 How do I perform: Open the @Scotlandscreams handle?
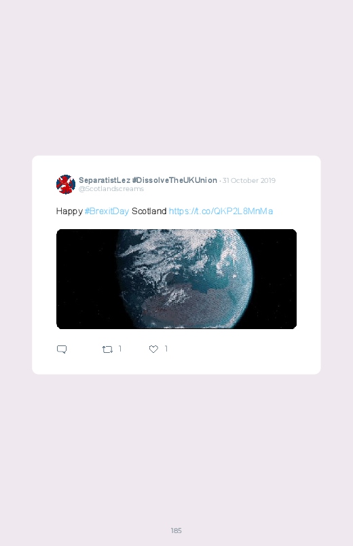click(111, 189)
